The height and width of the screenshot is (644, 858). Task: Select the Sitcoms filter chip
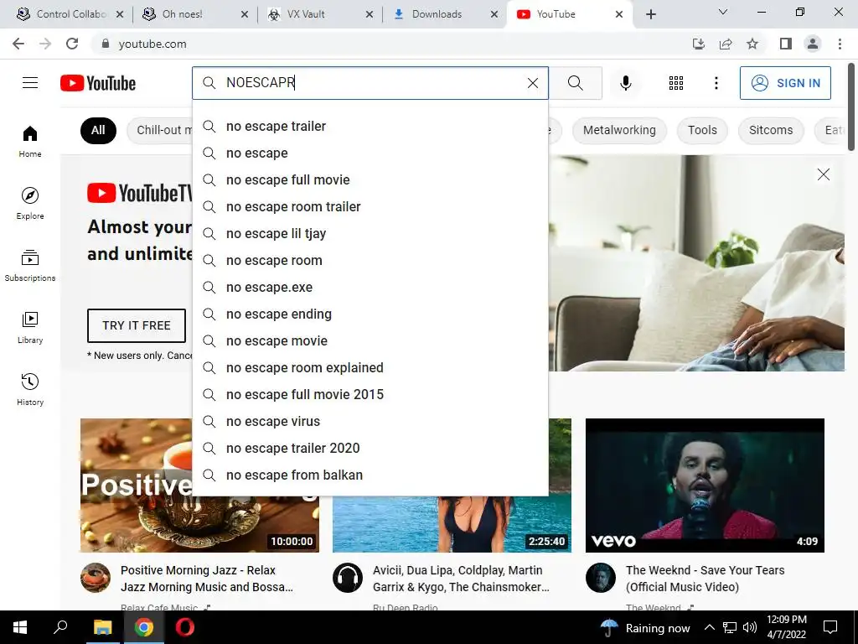point(771,130)
